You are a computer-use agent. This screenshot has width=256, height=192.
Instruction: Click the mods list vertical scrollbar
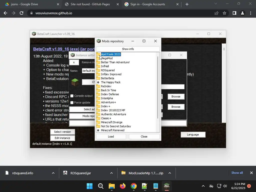[x=158, y=87]
